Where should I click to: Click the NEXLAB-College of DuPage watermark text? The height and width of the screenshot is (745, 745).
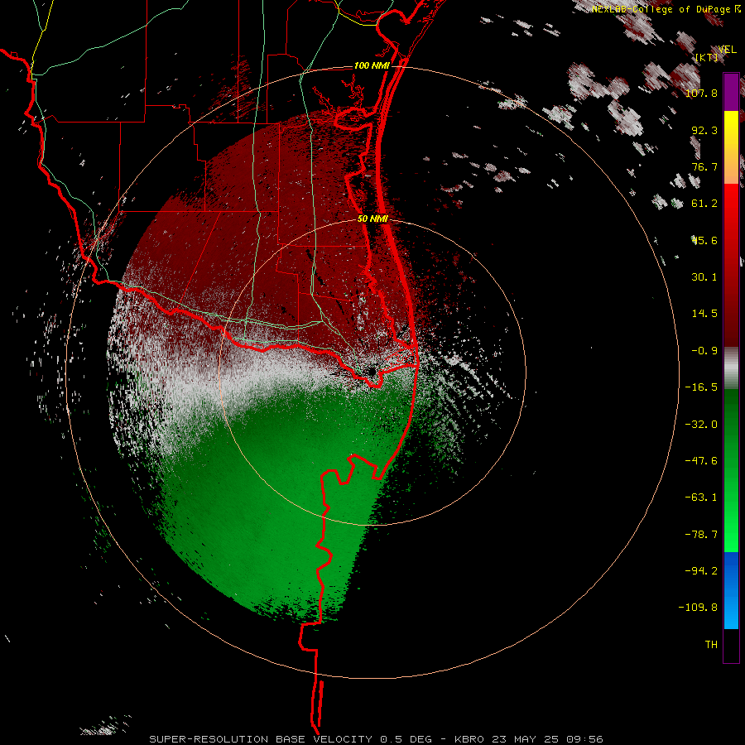coord(666,9)
